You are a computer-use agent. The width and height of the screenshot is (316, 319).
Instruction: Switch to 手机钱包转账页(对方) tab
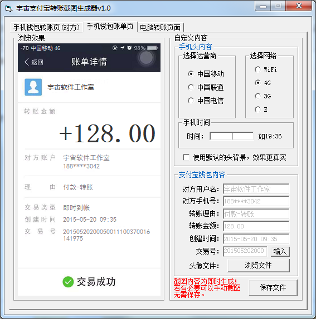point(46,27)
